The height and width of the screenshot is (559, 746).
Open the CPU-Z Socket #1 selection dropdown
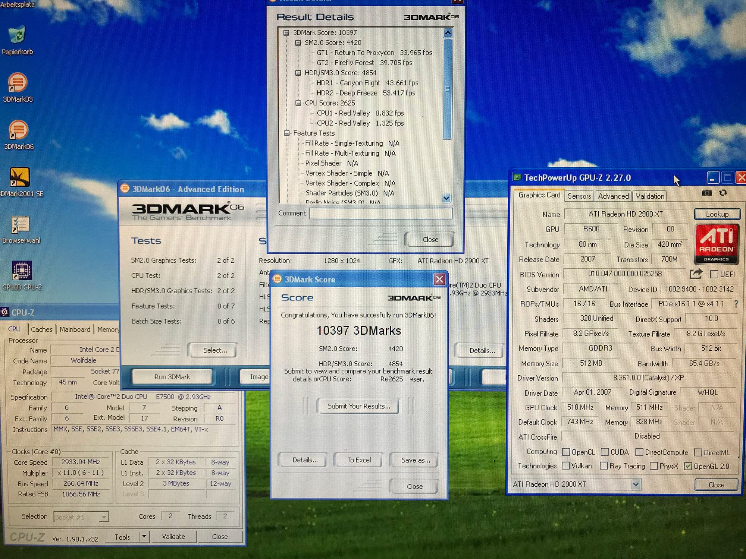coord(104,517)
